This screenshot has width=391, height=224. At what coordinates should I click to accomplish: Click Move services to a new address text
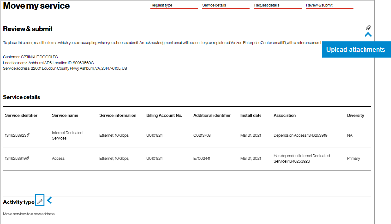[x=29, y=214]
